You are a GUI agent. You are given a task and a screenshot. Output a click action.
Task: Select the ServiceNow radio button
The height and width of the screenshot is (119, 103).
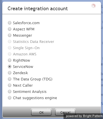tap(10, 66)
